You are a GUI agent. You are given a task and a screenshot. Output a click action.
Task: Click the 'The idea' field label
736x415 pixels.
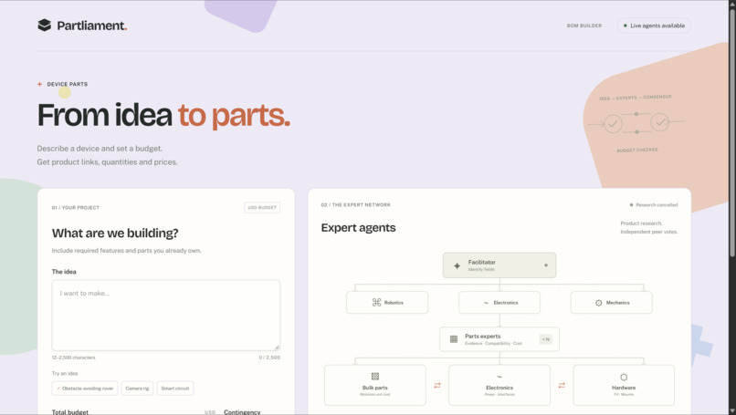click(x=64, y=272)
